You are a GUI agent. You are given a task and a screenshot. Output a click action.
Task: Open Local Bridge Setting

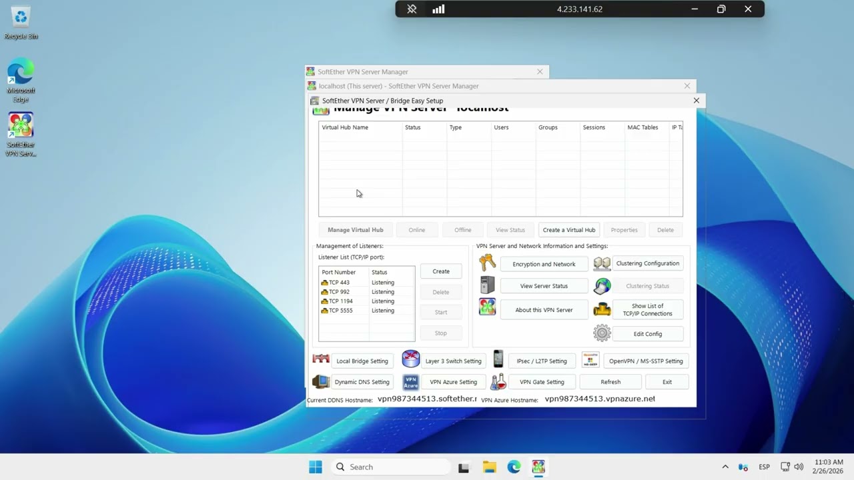(362, 361)
